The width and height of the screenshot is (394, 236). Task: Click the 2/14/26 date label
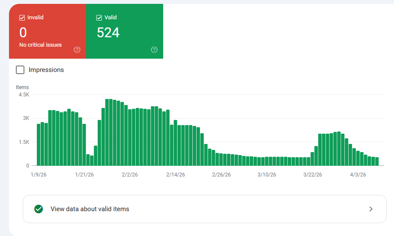(x=176, y=175)
